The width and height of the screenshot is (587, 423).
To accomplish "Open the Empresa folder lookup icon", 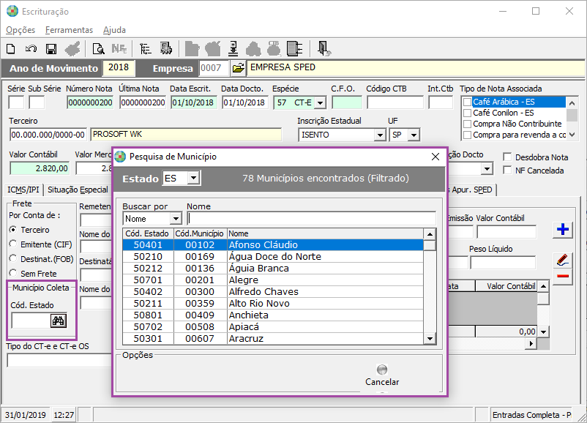I will [238, 68].
